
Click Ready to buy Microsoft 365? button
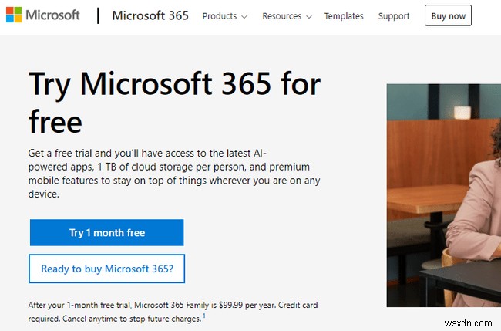click(106, 269)
